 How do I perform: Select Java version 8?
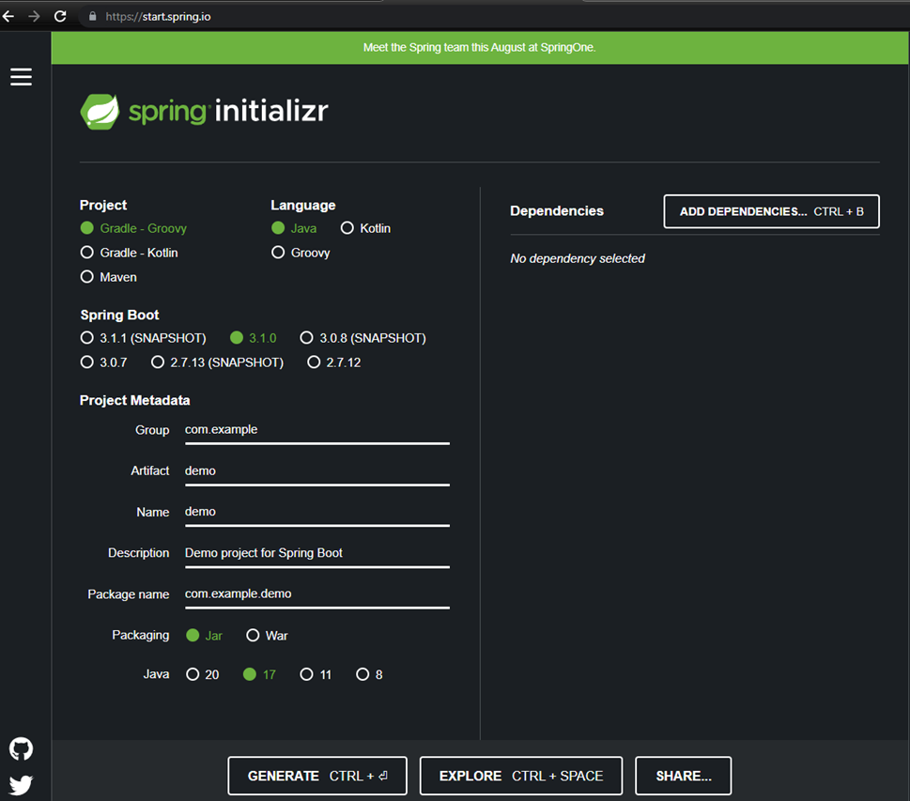[369, 674]
